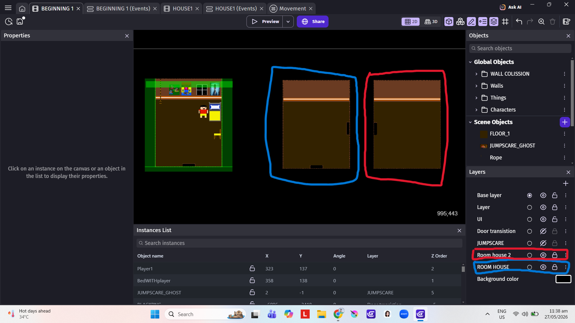Image resolution: width=575 pixels, height=323 pixels.
Task: Switch to 2D editor view
Action: point(411,22)
